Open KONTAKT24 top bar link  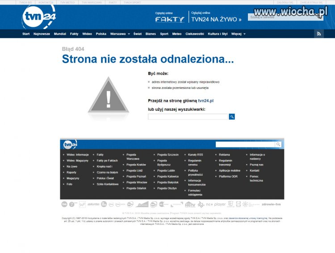46,3
